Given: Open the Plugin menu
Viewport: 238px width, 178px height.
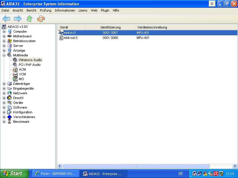Looking at the screenshot, I should [105, 10].
